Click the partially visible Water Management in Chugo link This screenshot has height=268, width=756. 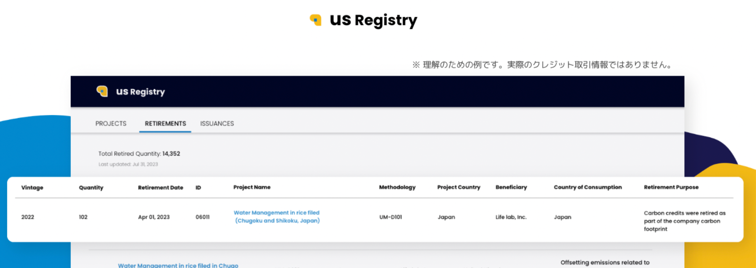pyautogui.click(x=178, y=265)
